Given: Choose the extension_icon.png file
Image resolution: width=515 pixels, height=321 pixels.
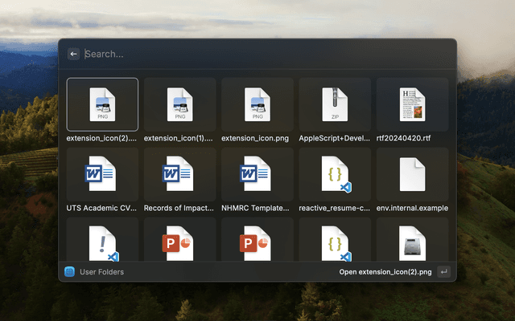Looking at the screenshot, I should pyautogui.click(x=257, y=104).
